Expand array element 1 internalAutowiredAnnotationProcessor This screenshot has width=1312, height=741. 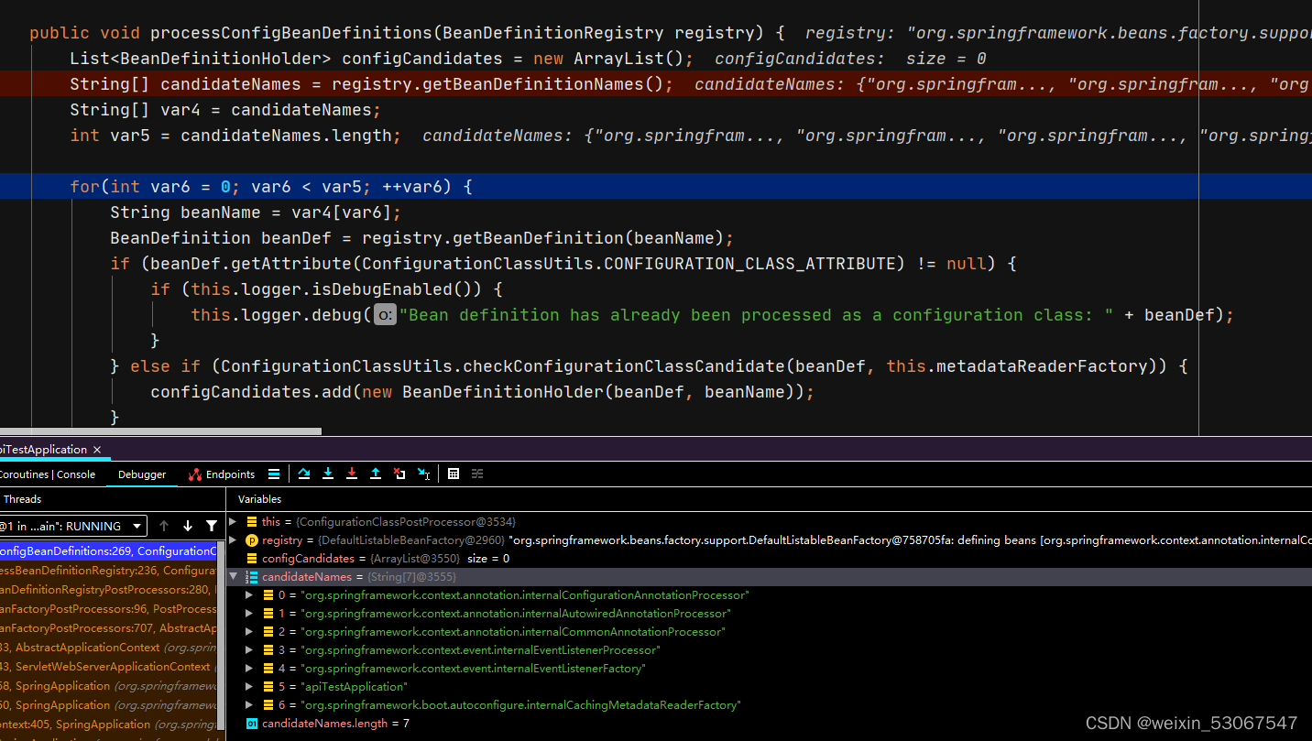point(250,614)
